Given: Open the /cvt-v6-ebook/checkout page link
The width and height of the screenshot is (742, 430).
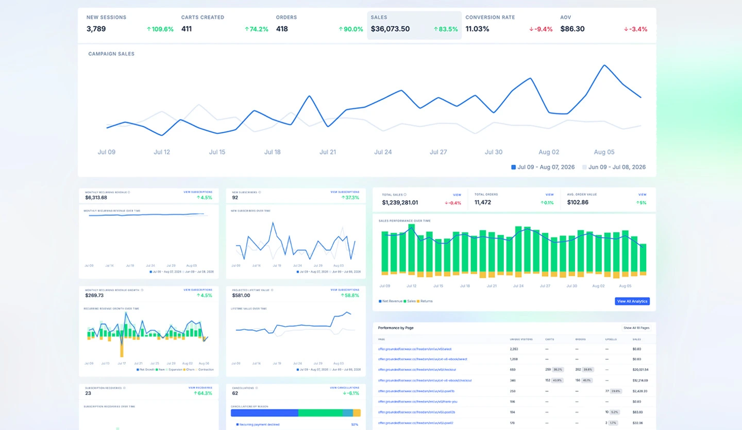Looking at the screenshot, I should pyautogui.click(x=425, y=380).
